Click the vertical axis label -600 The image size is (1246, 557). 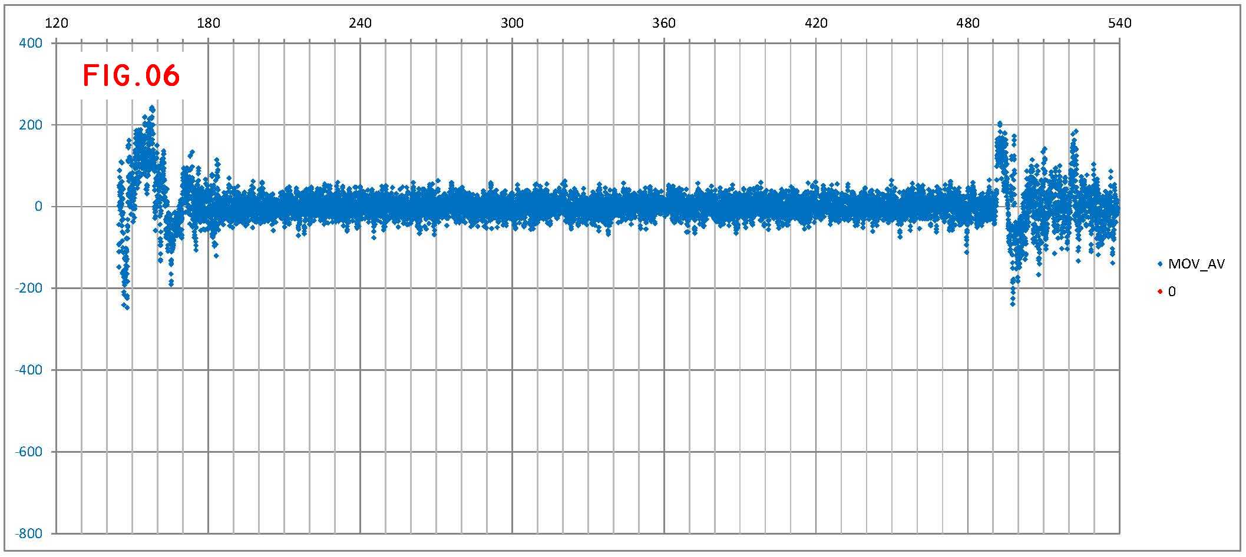[29, 452]
